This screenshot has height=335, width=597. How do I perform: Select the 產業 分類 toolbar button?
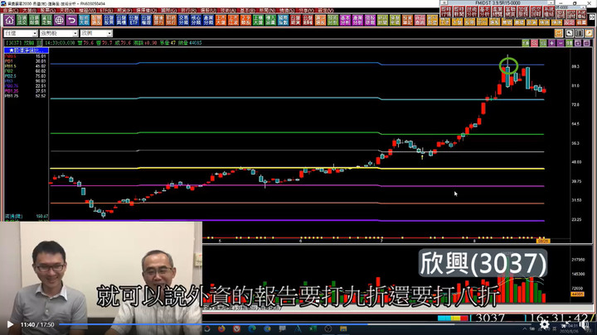click(208, 20)
